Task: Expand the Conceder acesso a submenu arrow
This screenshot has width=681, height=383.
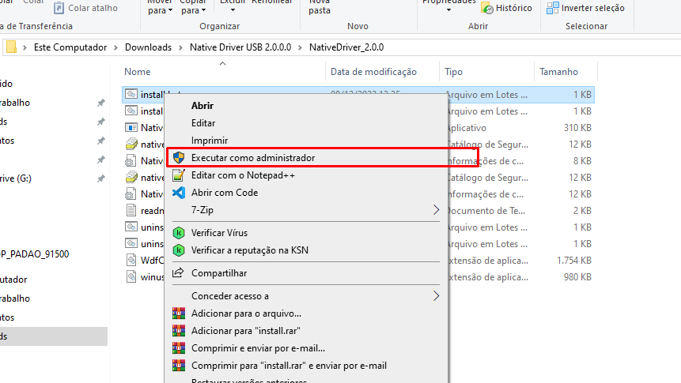Action: 436,296
